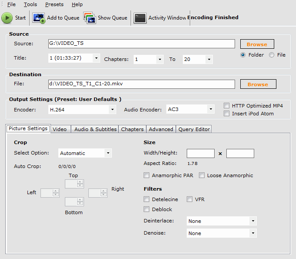Enable the Deblock filter checkbox
The image size is (296, 259).
click(x=147, y=209)
